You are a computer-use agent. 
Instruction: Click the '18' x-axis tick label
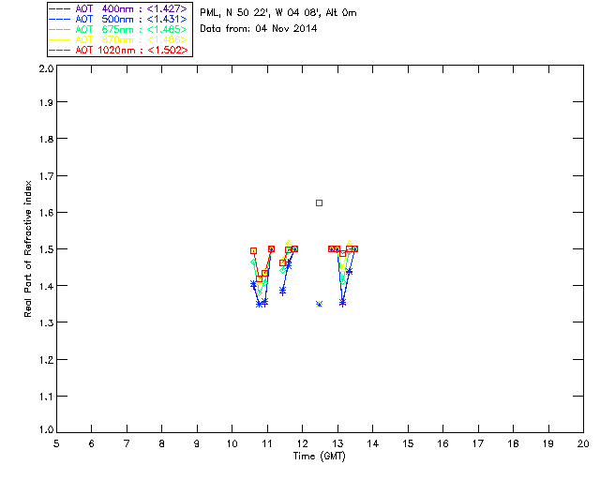point(514,444)
